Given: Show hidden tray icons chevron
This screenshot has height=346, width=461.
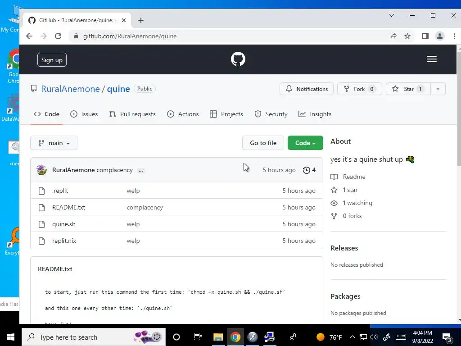Looking at the screenshot, I should tap(353, 337).
